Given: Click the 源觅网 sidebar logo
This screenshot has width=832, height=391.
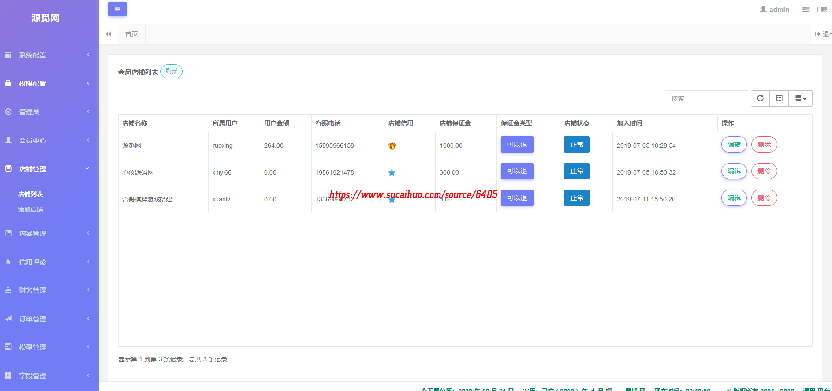Looking at the screenshot, I should pos(45,18).
